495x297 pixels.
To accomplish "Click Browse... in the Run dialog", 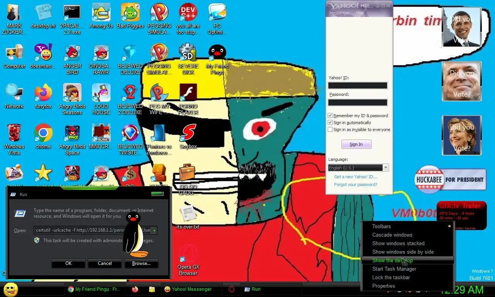I will pyautogui.click(x=141, y=263).
